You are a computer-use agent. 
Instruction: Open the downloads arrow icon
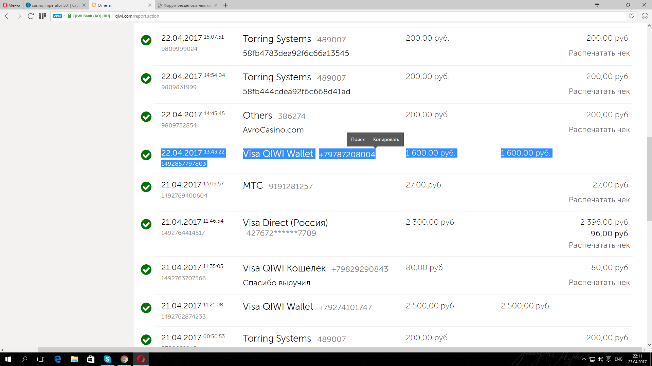[x=645, y=16]
